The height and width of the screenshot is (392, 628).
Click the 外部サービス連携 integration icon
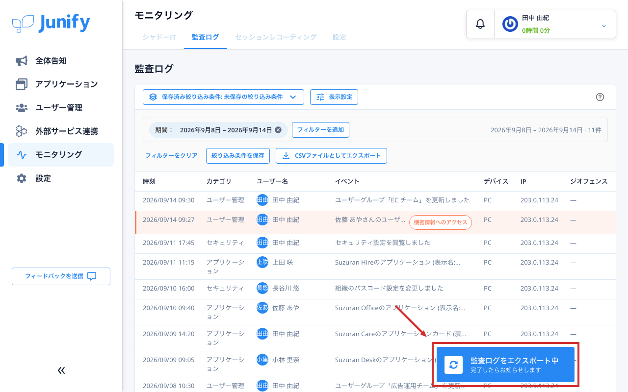pos(22,131)
